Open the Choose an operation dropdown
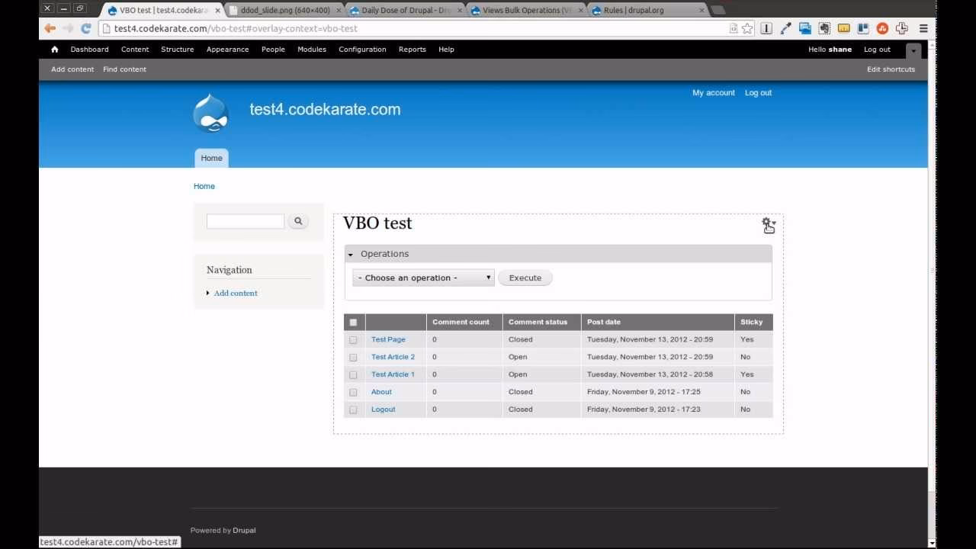This screenshot has width=976, height=549. click(422, 278)
